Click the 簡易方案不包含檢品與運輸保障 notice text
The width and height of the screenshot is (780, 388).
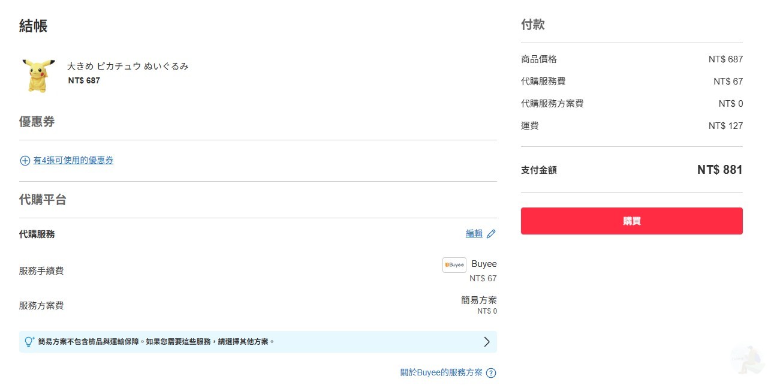pos(156,342)
